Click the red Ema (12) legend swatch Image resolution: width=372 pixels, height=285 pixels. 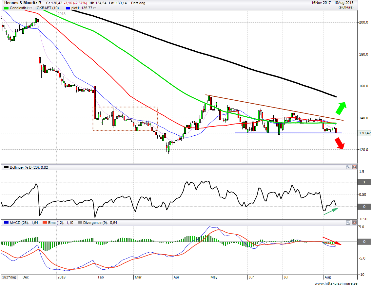pyautogui.click(x=45, y=223)
